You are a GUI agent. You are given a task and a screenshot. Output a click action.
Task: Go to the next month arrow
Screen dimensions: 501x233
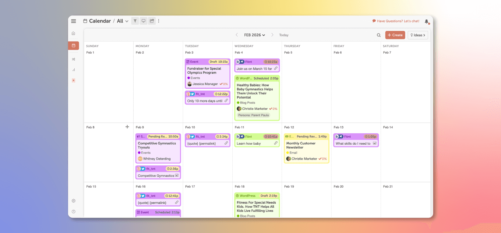[x=272, y=35]
